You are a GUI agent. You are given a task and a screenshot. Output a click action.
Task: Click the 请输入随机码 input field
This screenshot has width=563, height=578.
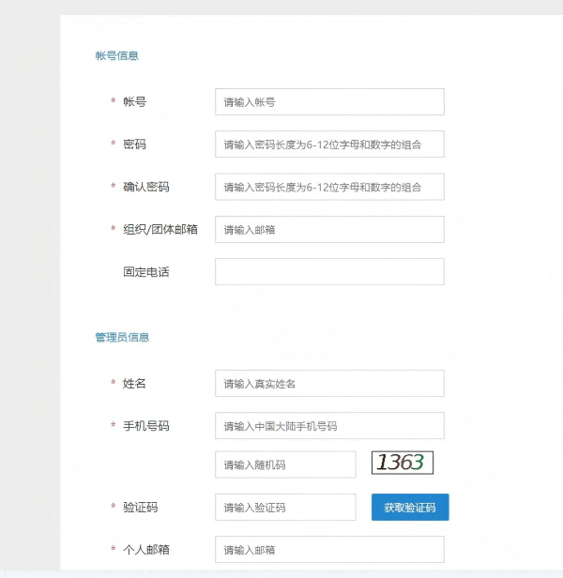286,464
